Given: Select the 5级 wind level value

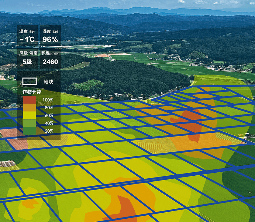Looking at the screenshot, I should point(27,62).
